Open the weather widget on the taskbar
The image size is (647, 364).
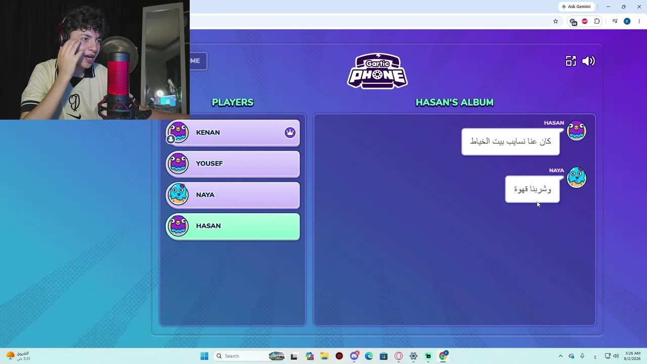point(18,356)
